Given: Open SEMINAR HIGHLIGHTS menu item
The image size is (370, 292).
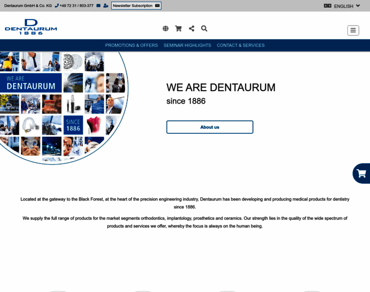Looking at the screenshot, I should (x=187, y=45).
